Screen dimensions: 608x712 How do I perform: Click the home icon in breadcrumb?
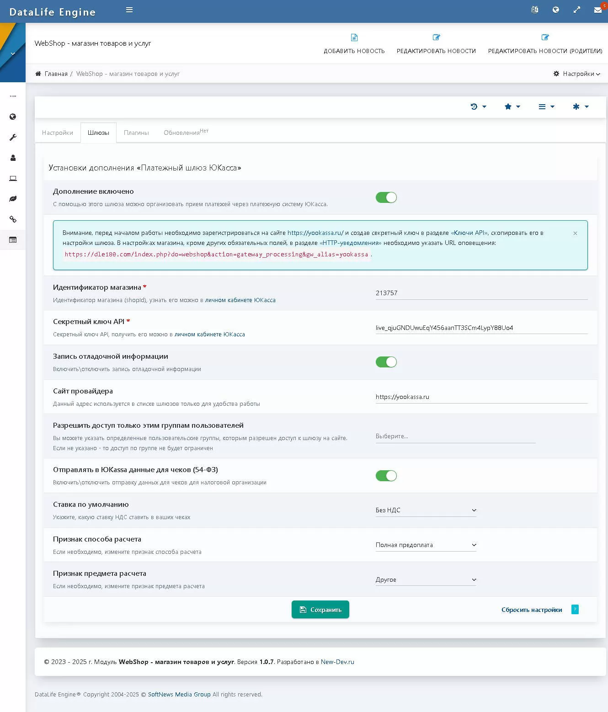coord(38,74)
